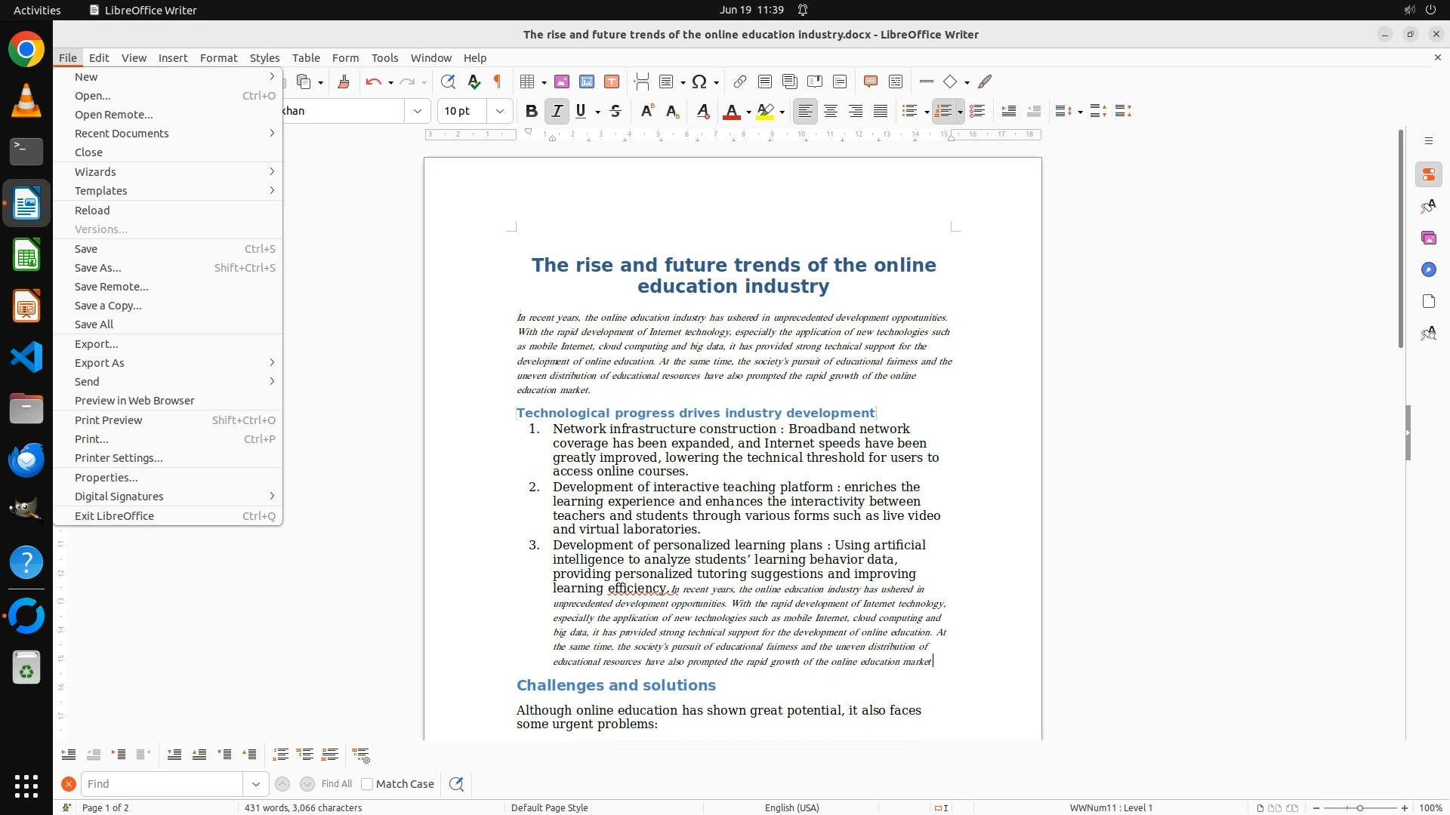Select the Justified alignment icon
The width and height of the screenshot is (1450, 815).
[881, 112]
